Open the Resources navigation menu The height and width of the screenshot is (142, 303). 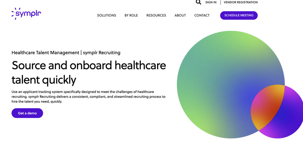click(156, 15)
